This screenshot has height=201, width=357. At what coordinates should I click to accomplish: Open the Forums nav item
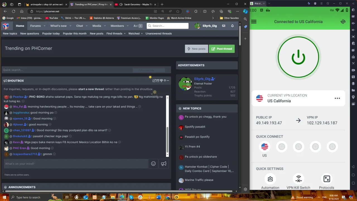click(35, 26)
